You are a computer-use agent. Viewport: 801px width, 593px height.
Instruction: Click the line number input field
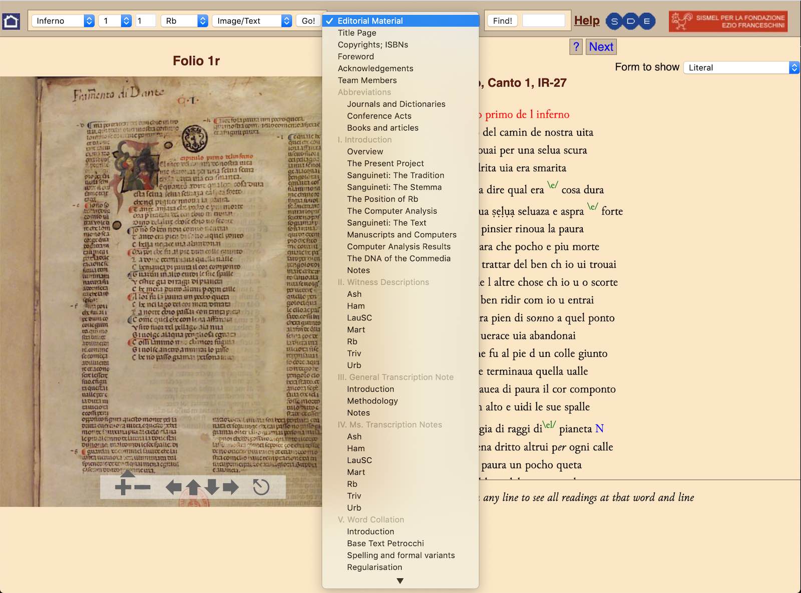coord(146,21)
